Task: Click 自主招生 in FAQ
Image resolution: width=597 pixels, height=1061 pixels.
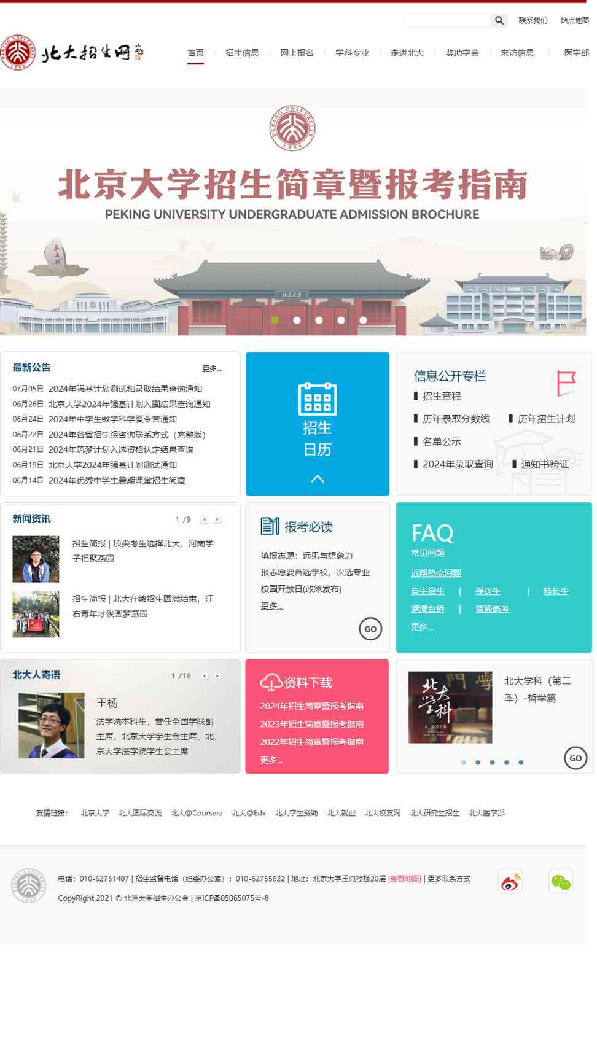Action: pyautogui.click(x=427, y=591)
